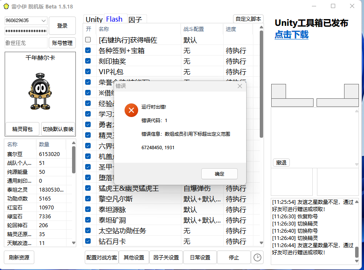Click the sprite image of 千年赫尔卡
364x270 pixels.
(40, 91)
